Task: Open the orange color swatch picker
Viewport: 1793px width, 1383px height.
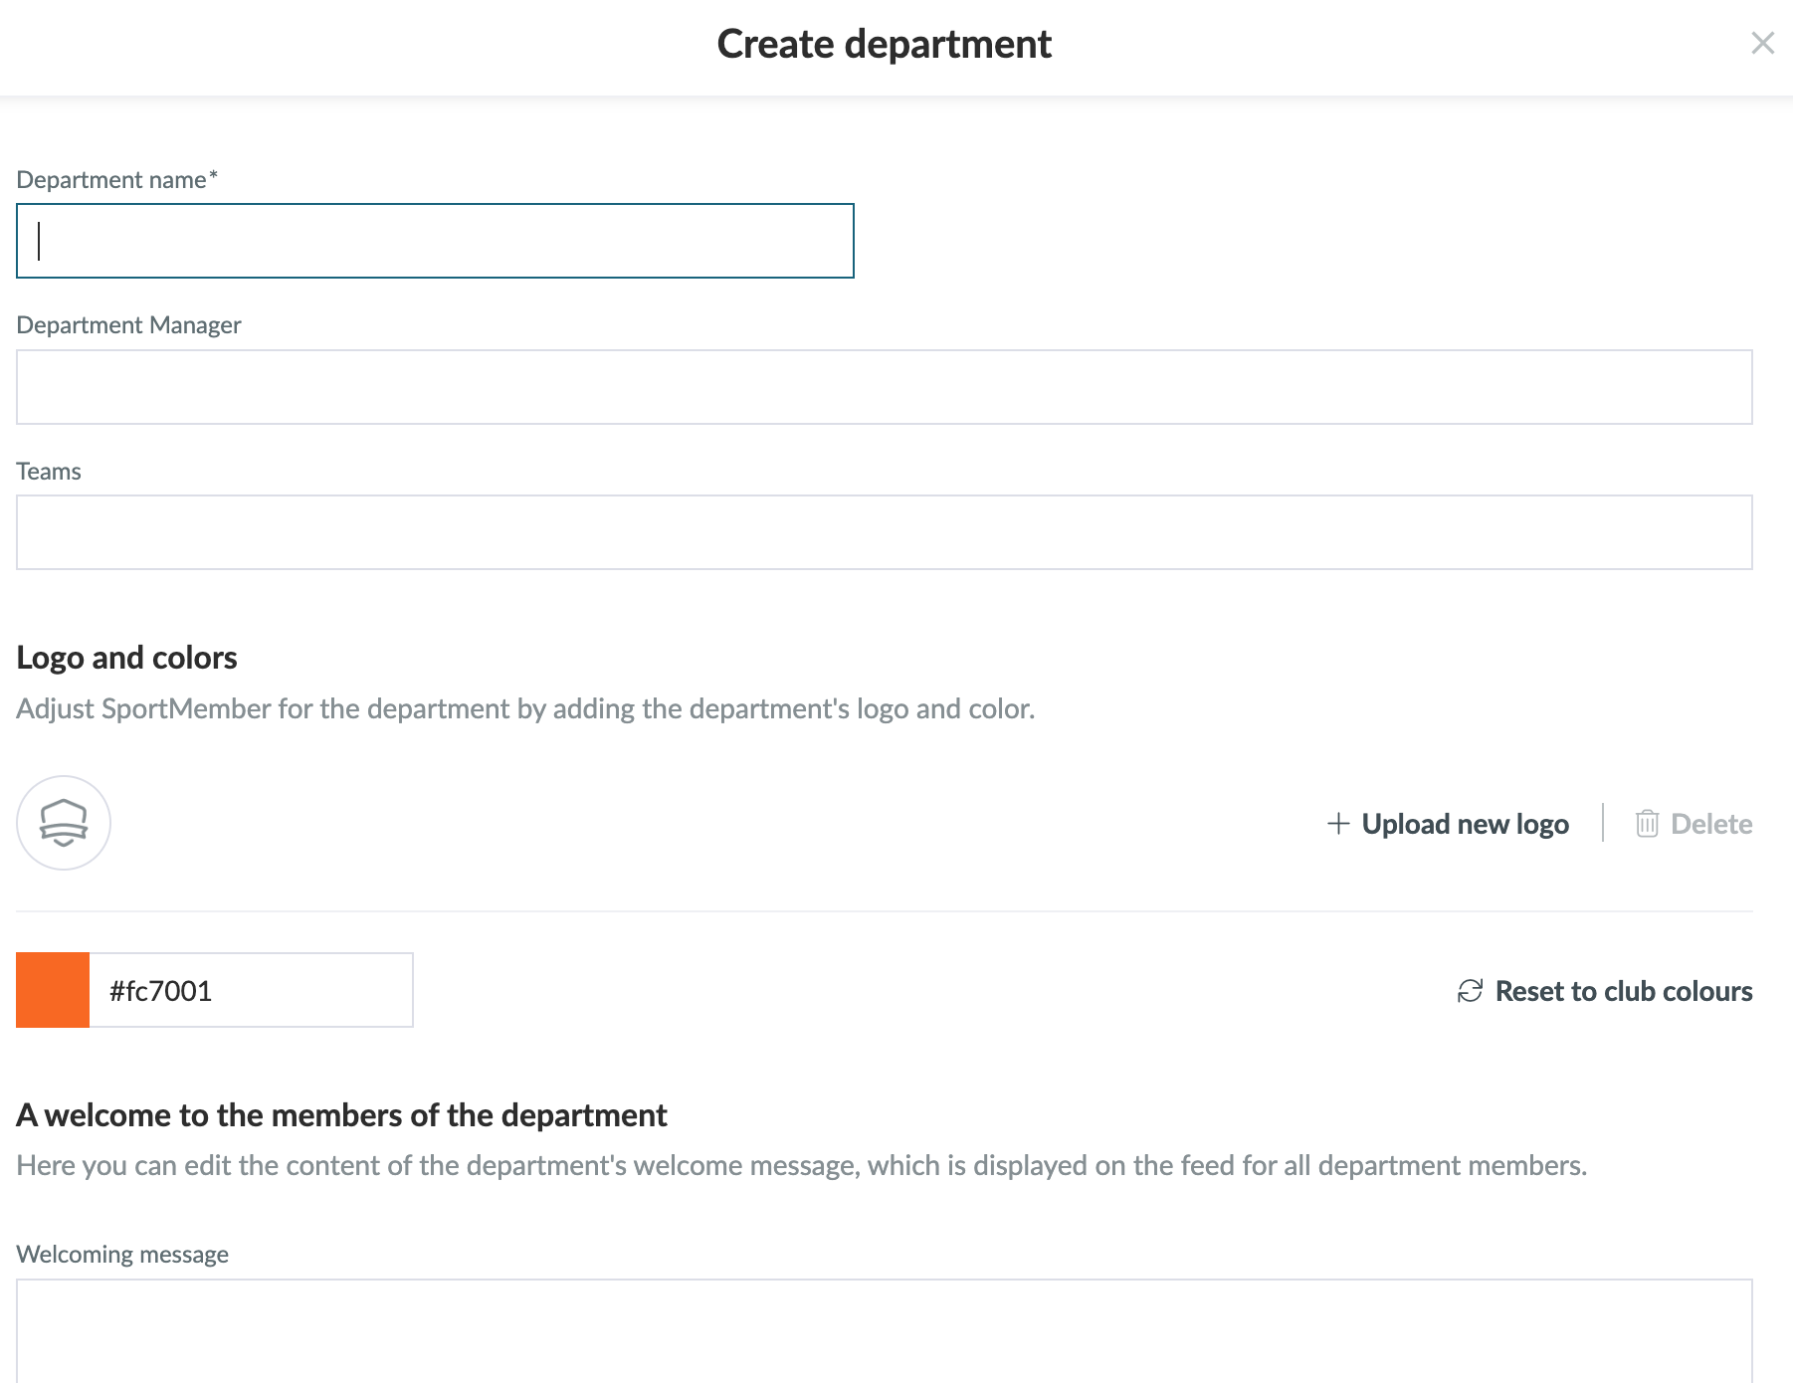Action: tap(53, 990)
